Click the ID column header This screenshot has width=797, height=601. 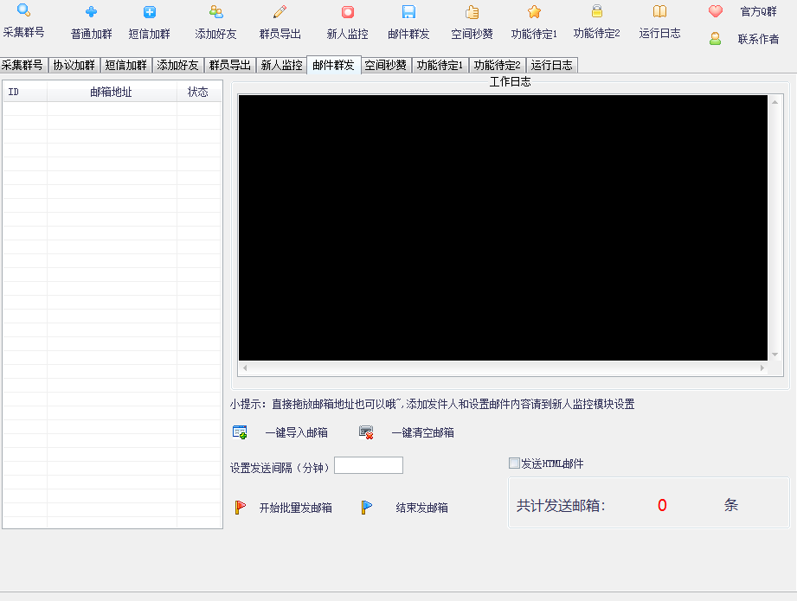[x=25, y=92]
